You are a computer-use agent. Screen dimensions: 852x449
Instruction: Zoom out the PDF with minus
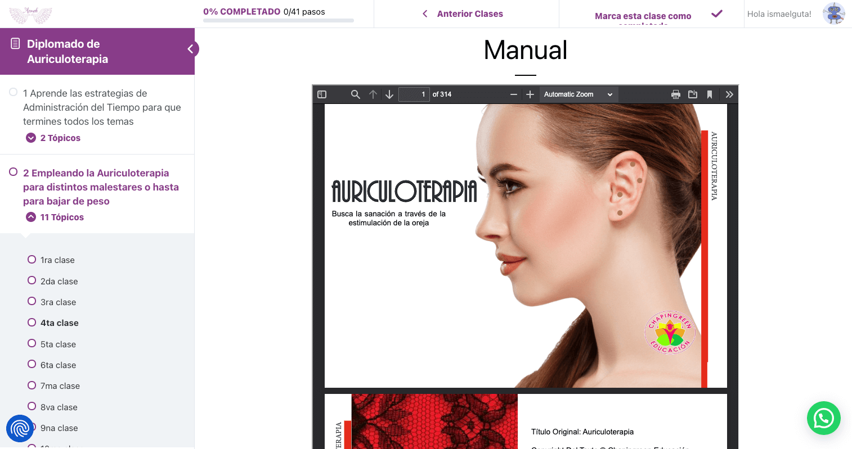coord(513,94)
